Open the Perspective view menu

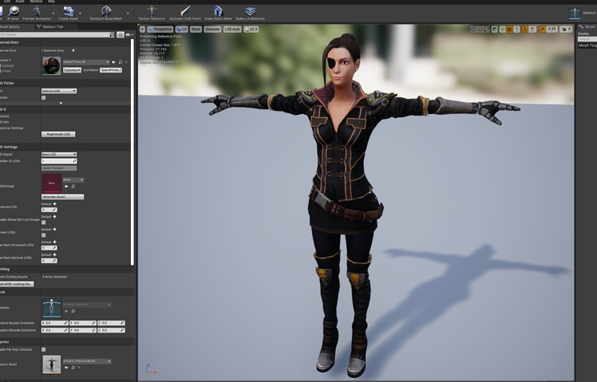[x=160, y=30]
